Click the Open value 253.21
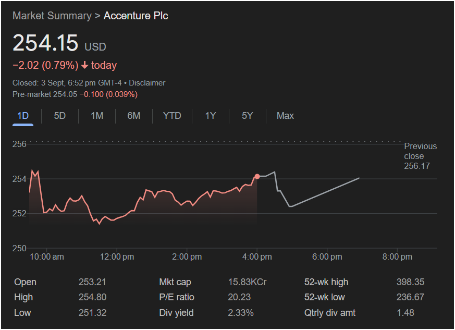The height and width of the screenshot is (330, 455). [x=92, y=282]
